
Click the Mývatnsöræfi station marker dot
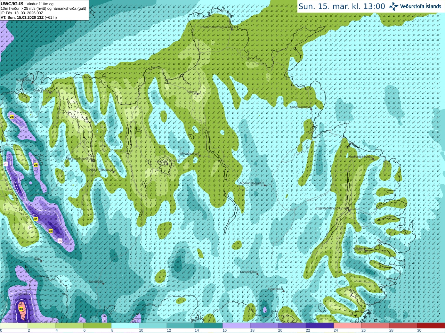click(200, 156)
